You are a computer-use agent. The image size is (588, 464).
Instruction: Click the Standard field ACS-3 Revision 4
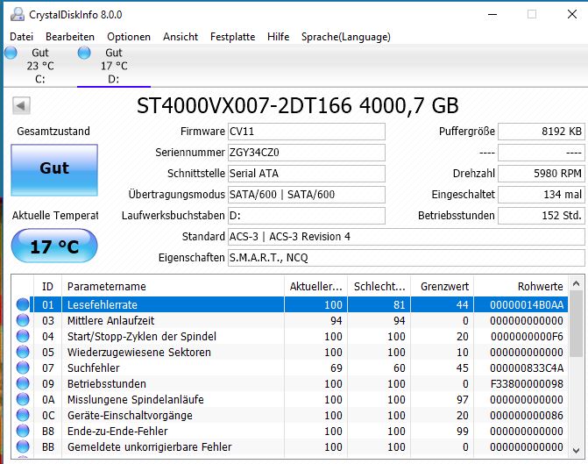(x=406, y=237)
